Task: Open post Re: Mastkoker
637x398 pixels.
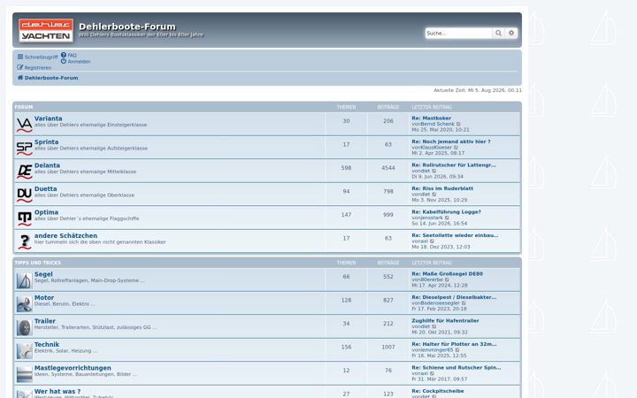Action: pyautogui.click(x=432, y=119)
